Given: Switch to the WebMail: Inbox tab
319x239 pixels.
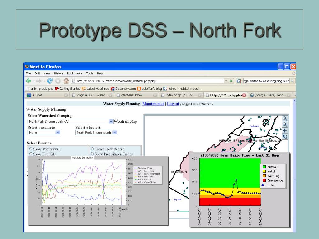Looking at the screenshot, I should coord(131,95).
